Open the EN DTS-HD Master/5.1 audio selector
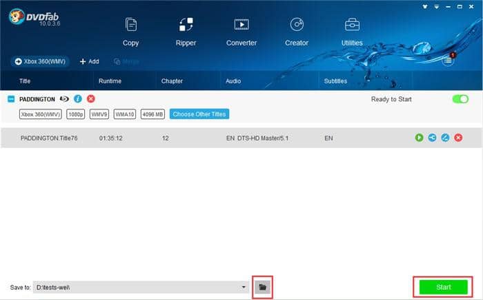The width and height of the screenshot is (483, 300). [x=257, y=138]
